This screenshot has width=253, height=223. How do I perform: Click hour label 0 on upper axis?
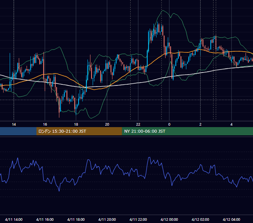(169, 125)
